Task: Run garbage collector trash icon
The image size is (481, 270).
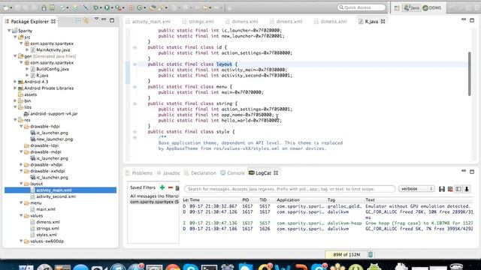Action: [x=371, y=254]
